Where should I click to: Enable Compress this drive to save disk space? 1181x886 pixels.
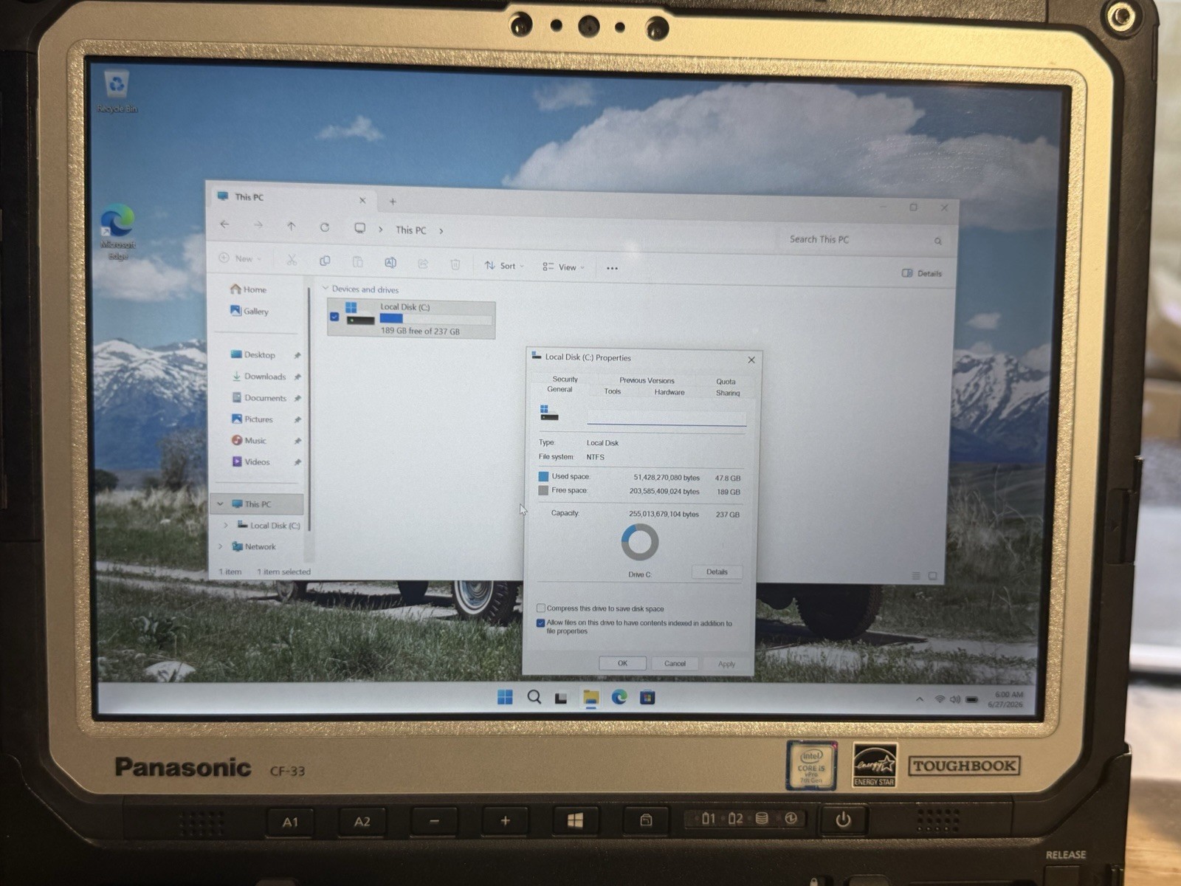pyautogui.click(x=541, y=608)
